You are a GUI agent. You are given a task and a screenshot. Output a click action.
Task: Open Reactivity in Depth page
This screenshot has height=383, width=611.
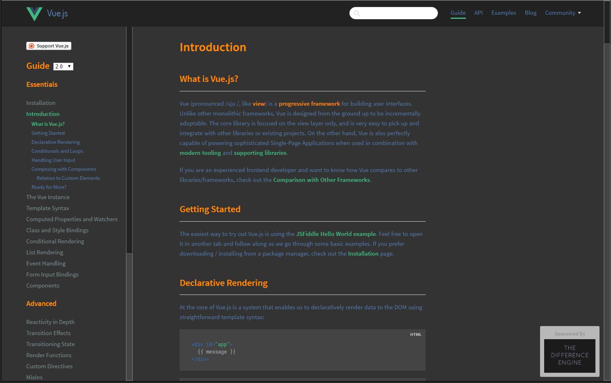[x=50, y=322]
